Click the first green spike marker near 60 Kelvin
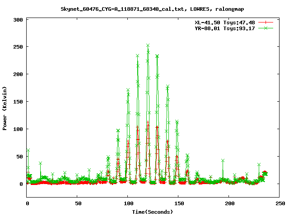289x216 pixels. [x=28, y=150]
